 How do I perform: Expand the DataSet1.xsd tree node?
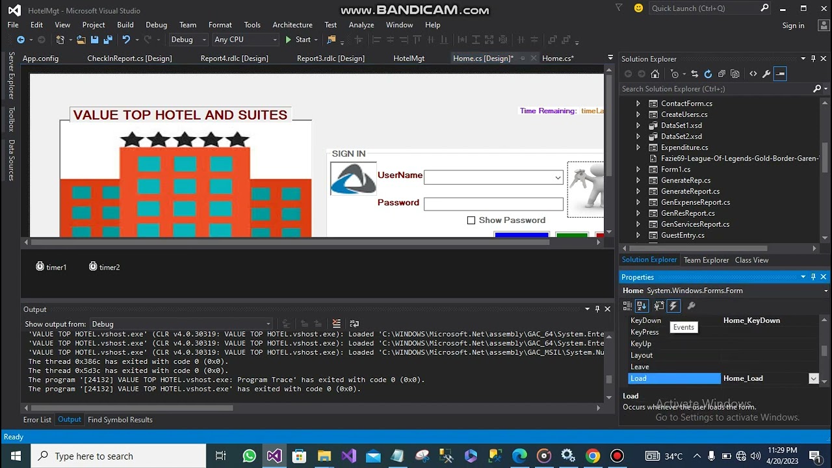pyautogui.click(x=638, y=125)
